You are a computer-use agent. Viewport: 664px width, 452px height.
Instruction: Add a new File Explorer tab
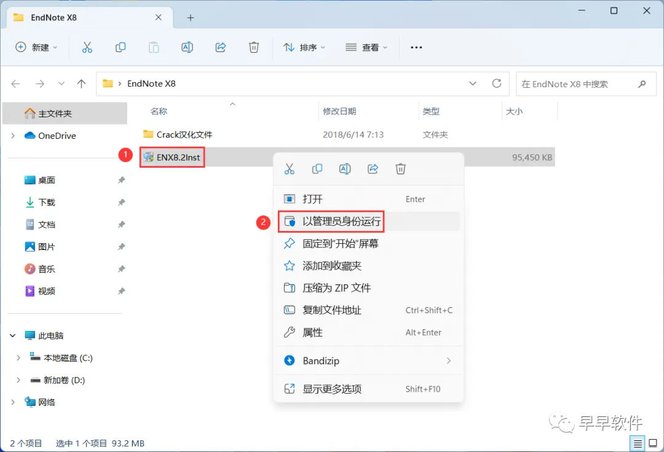tap(191, 18)
